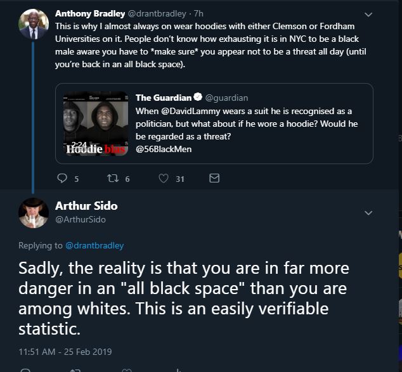The width and height of the screenshot is (402, 372).
Task: Open Arthur Sido's profile avatar
Action: [34, 213]
